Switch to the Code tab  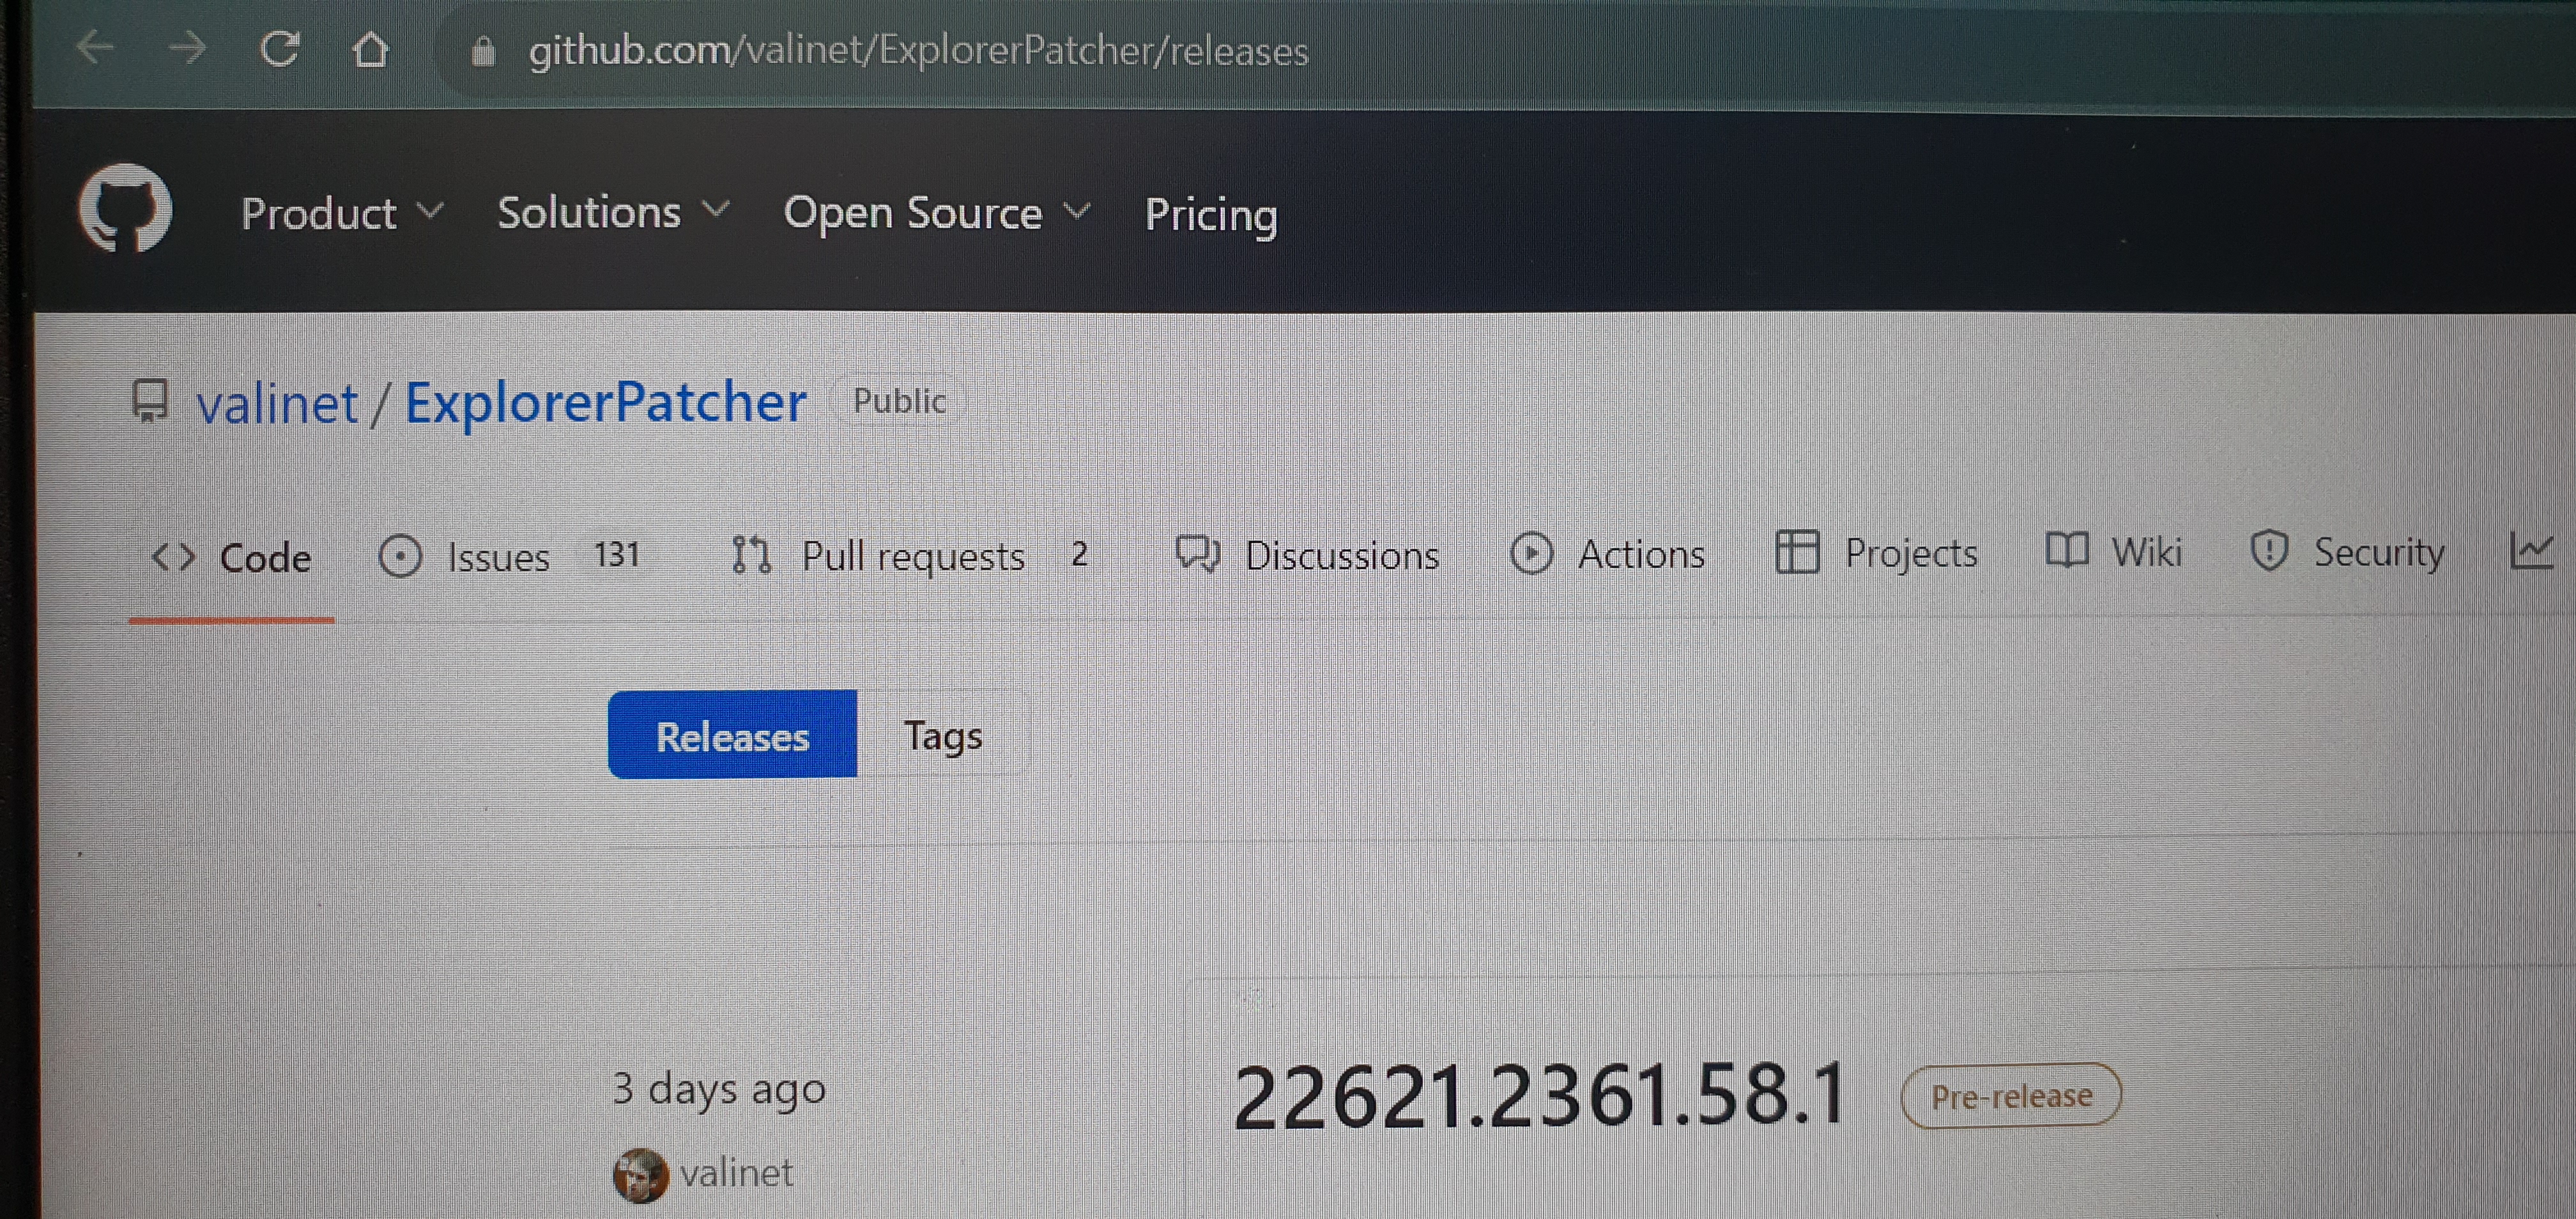pyautogui.click(x=231, y=558)
